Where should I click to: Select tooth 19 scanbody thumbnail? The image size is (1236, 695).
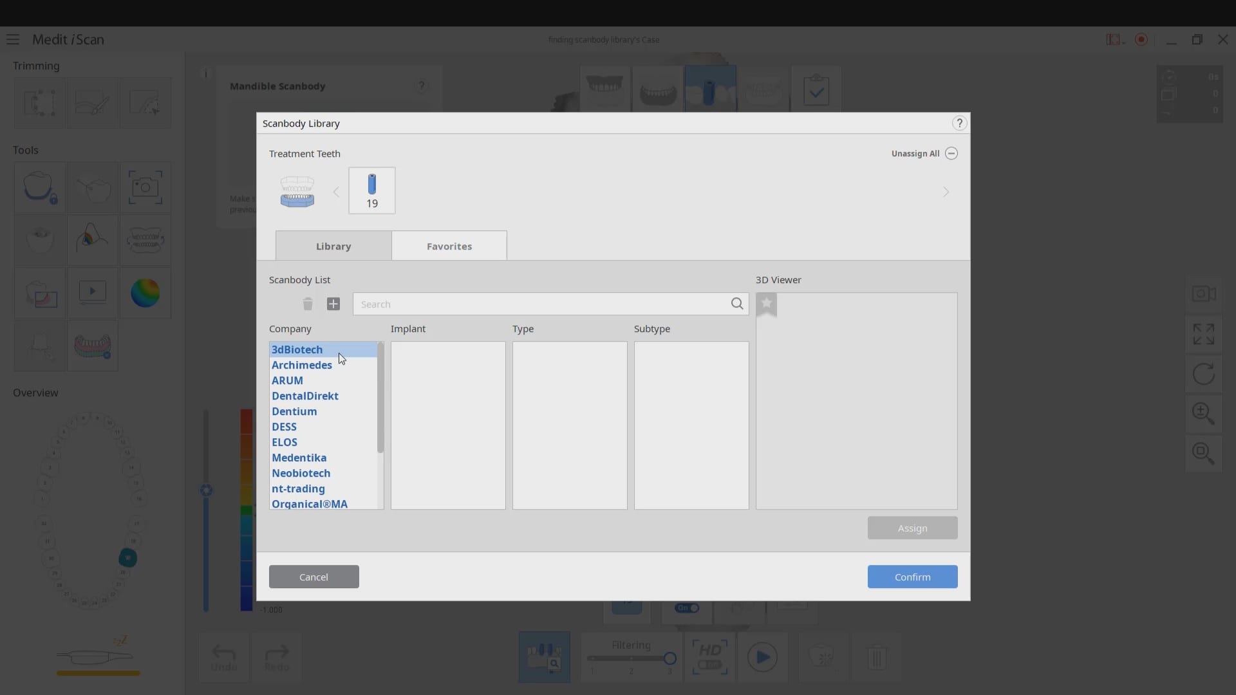(372, 190)
